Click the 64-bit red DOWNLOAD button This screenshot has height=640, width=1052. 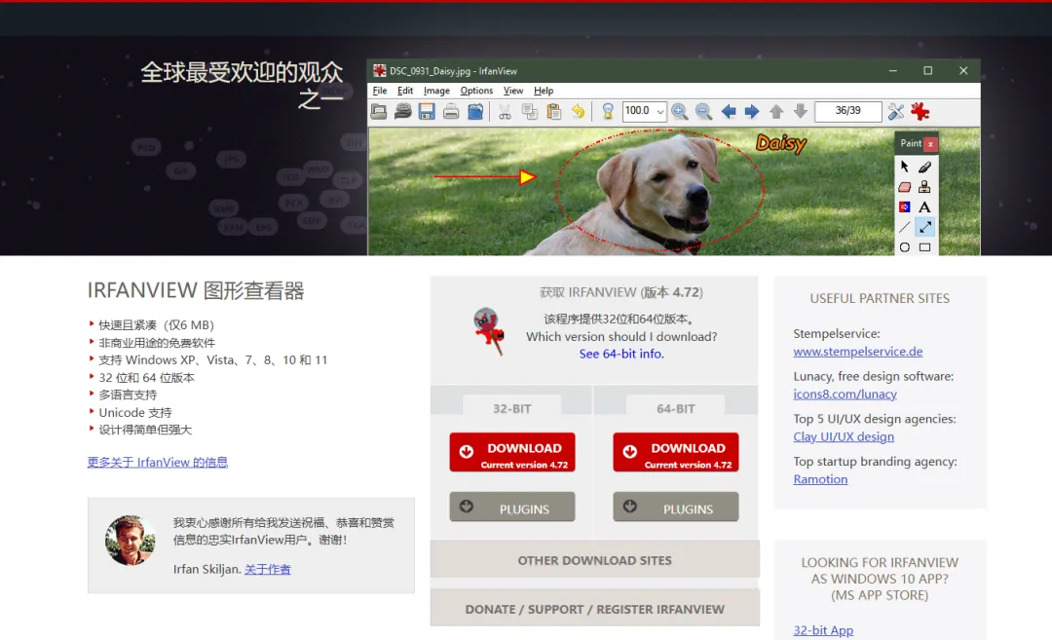(x=676, y=452)
